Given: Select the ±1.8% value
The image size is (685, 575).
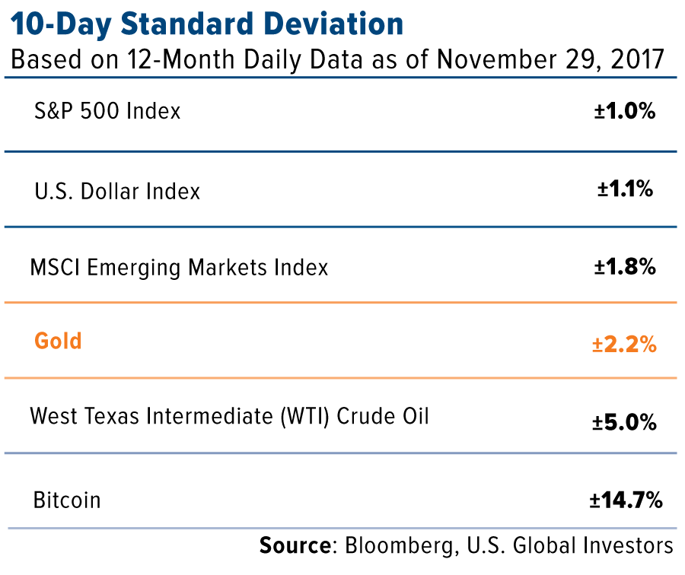Looking at the screenshot, I should [624, 268].
